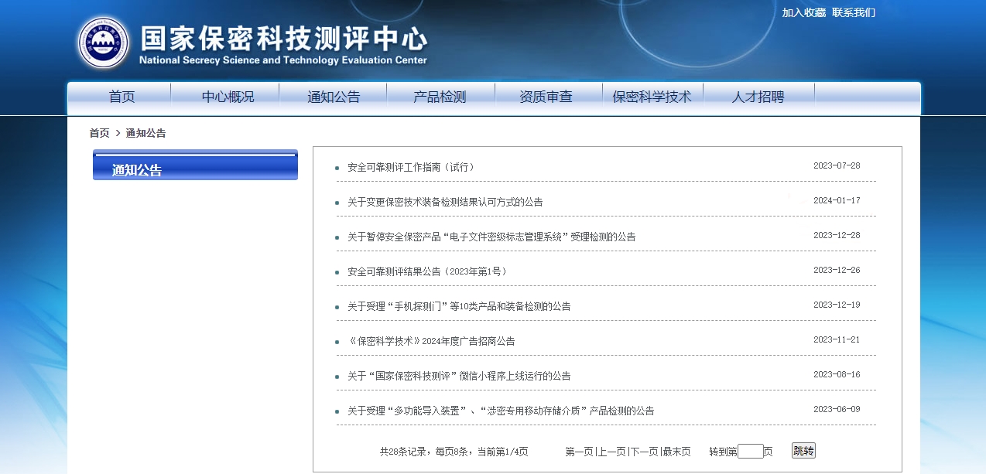Open the 资质审查 menu item
Screen dimensions: 986x474
[x=546, y=97]
